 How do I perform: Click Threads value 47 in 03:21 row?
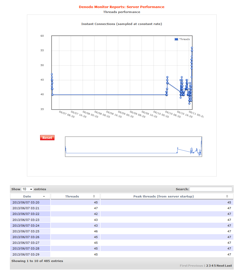[x=96, y=208]
